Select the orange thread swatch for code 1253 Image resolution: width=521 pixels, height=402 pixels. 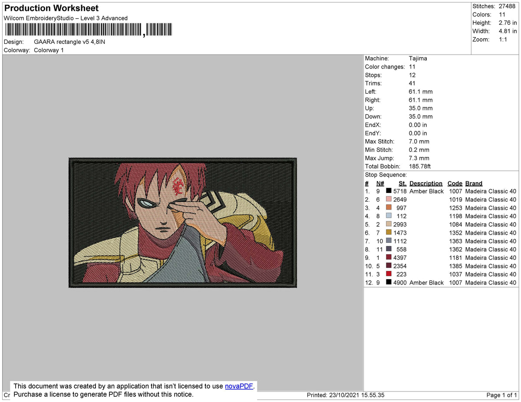(388, 208)
